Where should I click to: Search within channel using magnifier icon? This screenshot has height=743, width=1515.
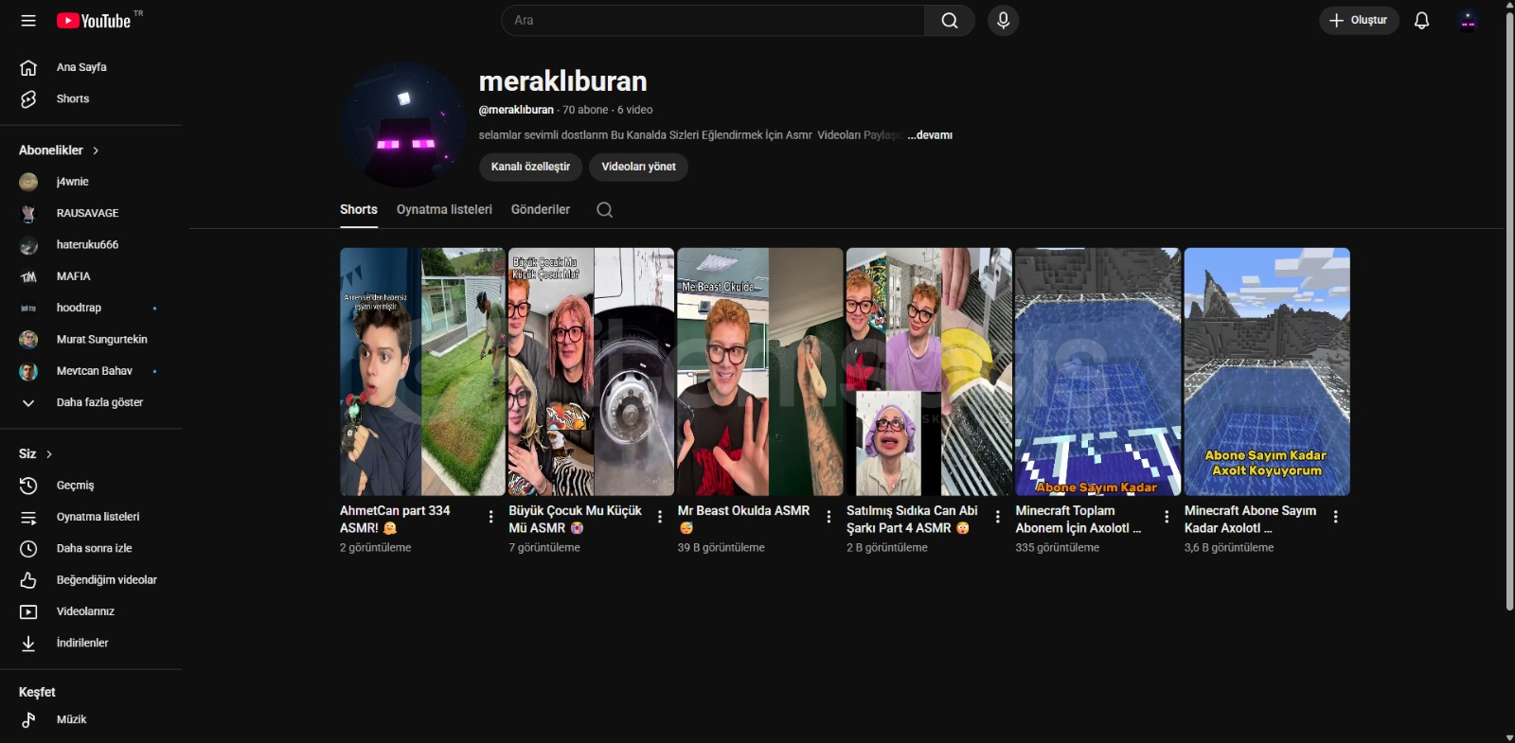[x=604, y=210]
